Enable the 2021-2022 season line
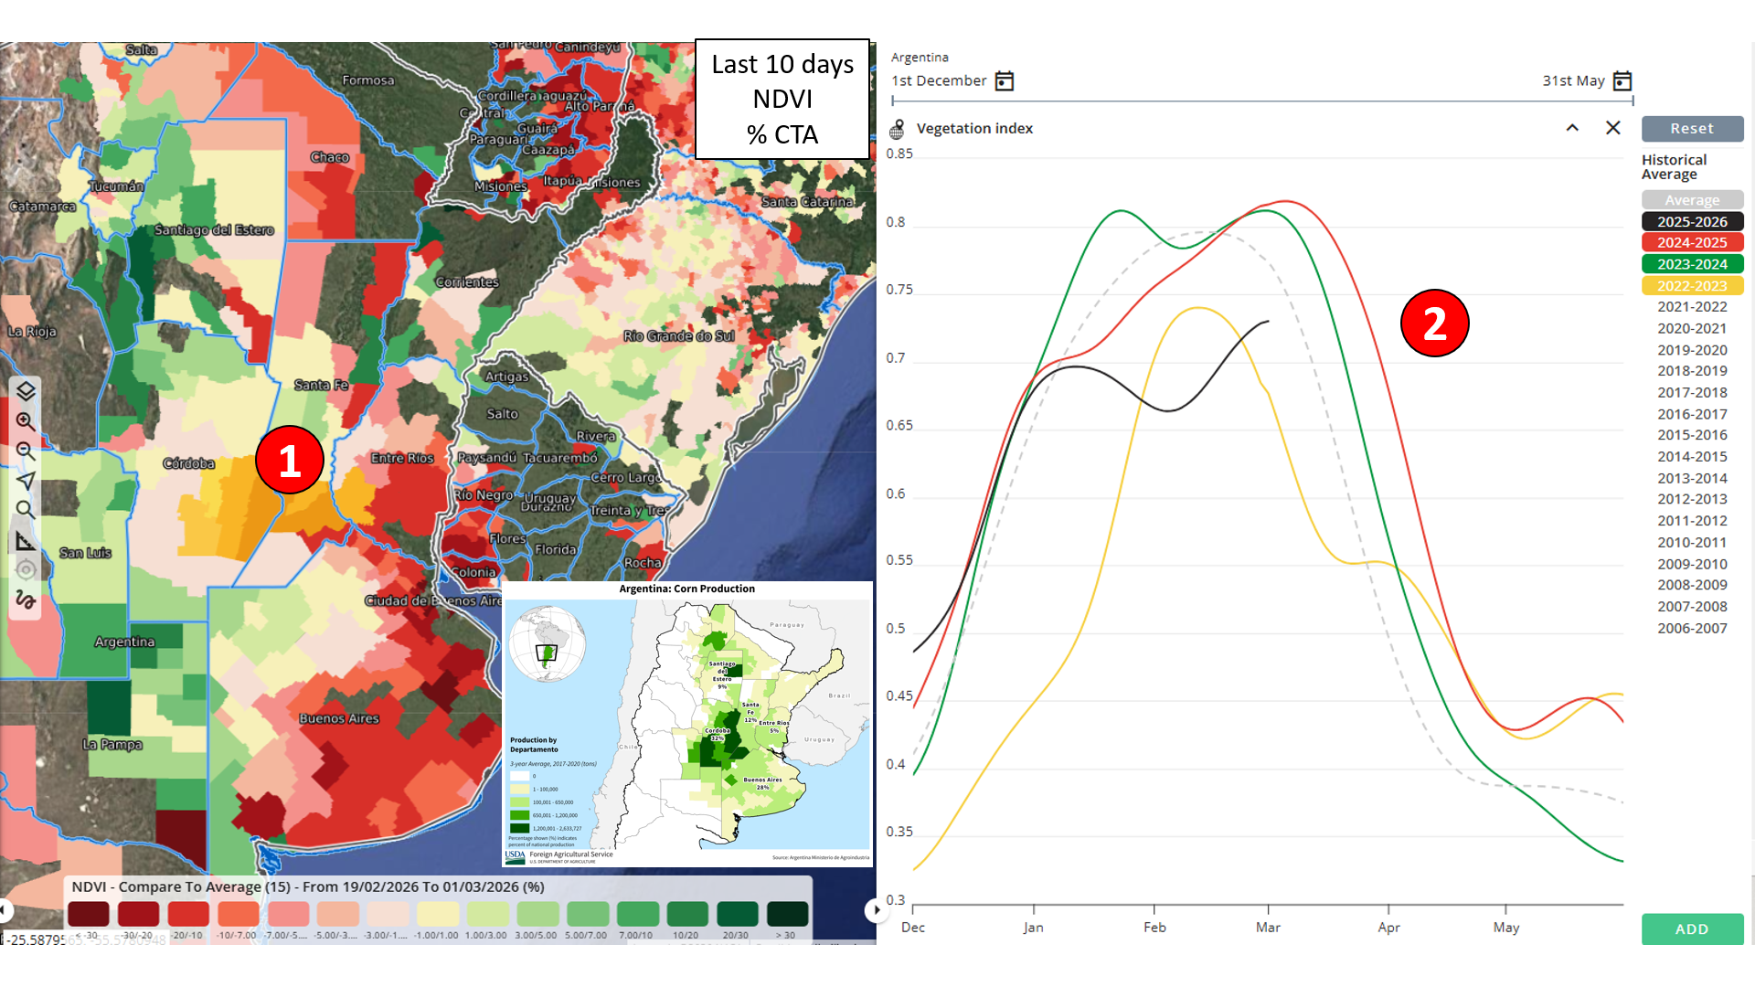The height and width of the screenshot is (987, 1755). coord(1692,307)
